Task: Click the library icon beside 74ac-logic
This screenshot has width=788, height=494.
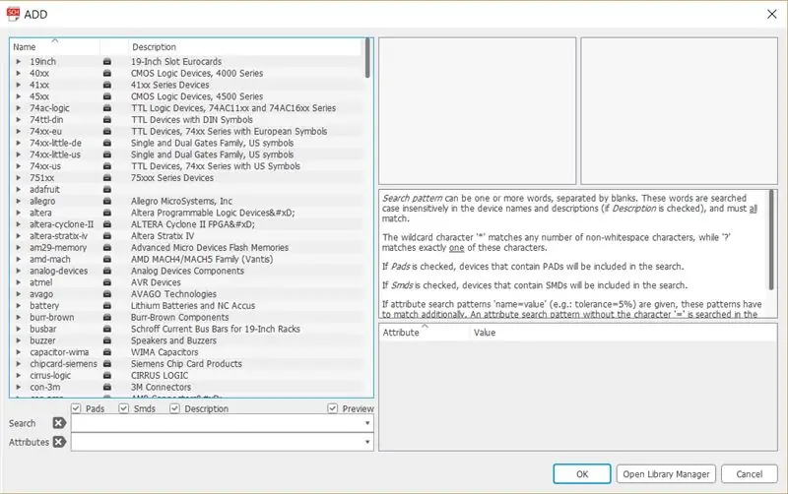Action: click(x=107, y=108)
